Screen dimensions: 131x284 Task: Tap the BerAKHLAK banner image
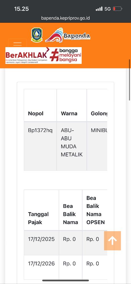[27, 56]
